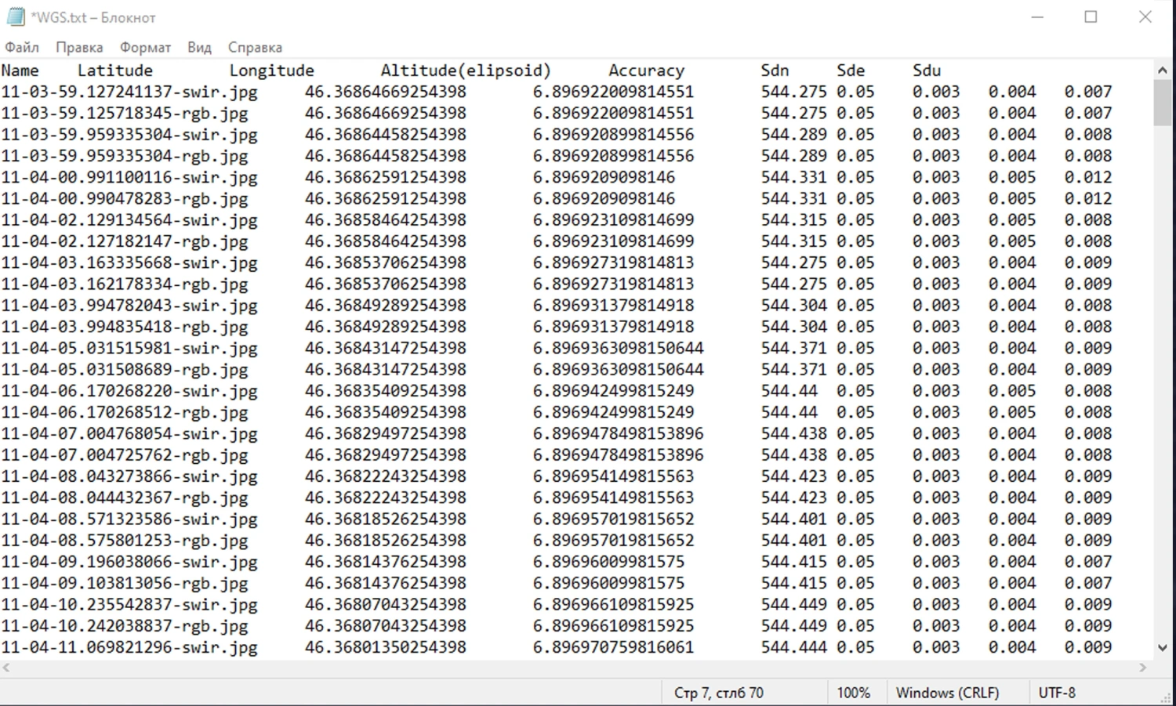Click the vertical scrollbar up arrow
Screen dimensions: 1176x706
(x=1162, y=71)
